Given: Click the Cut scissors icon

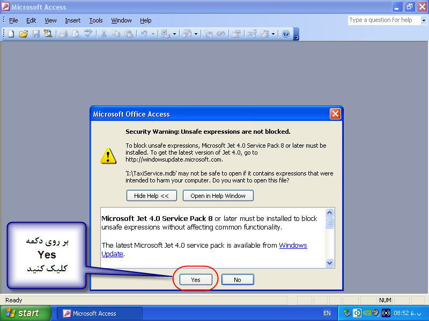Looking at the screenshot, I should click(103, 34).
